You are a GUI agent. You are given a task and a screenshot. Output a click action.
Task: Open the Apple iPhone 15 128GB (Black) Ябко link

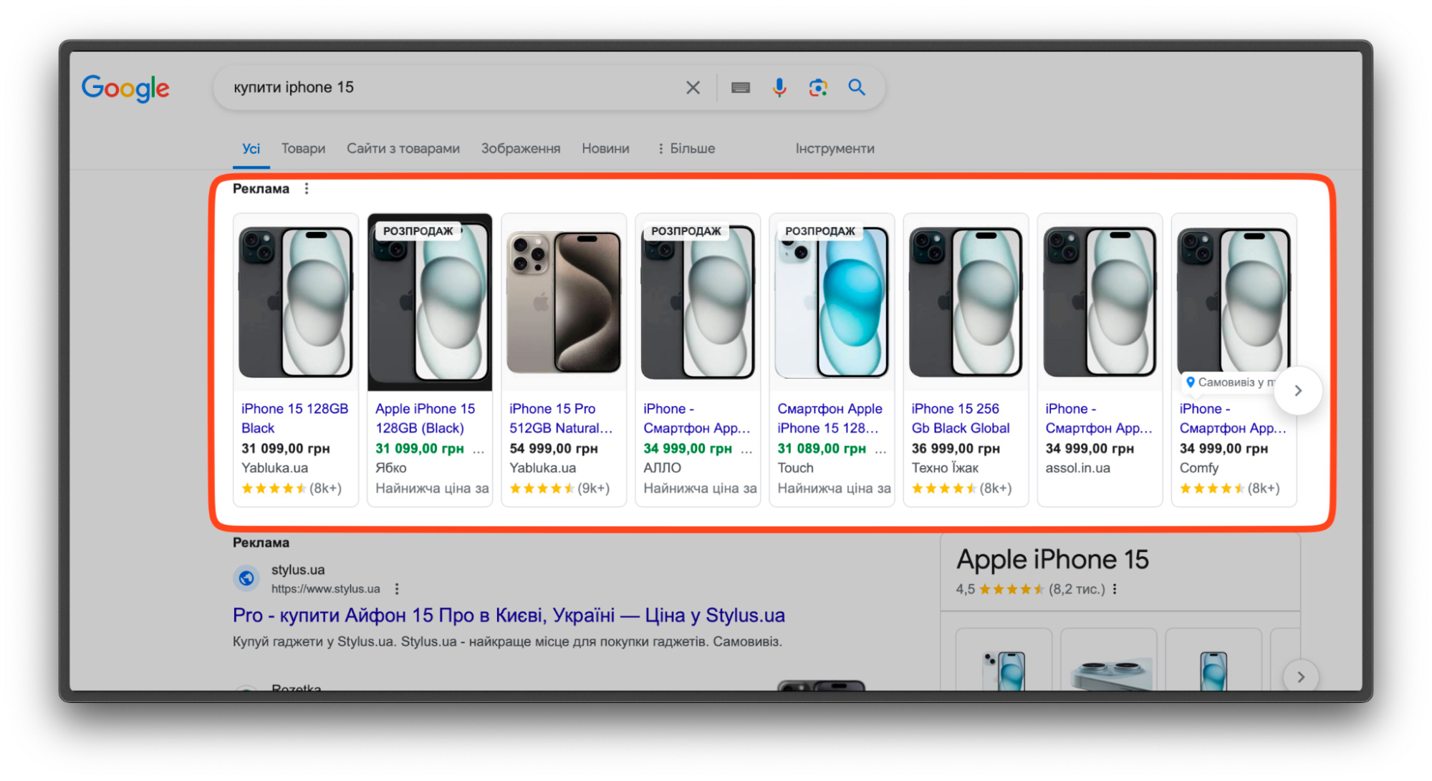(426, 418)
